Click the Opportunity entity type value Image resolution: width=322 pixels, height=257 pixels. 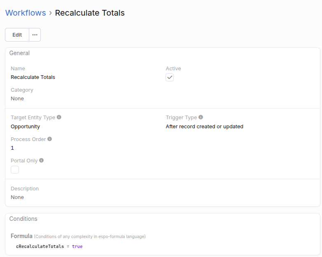tap(25, 126)
